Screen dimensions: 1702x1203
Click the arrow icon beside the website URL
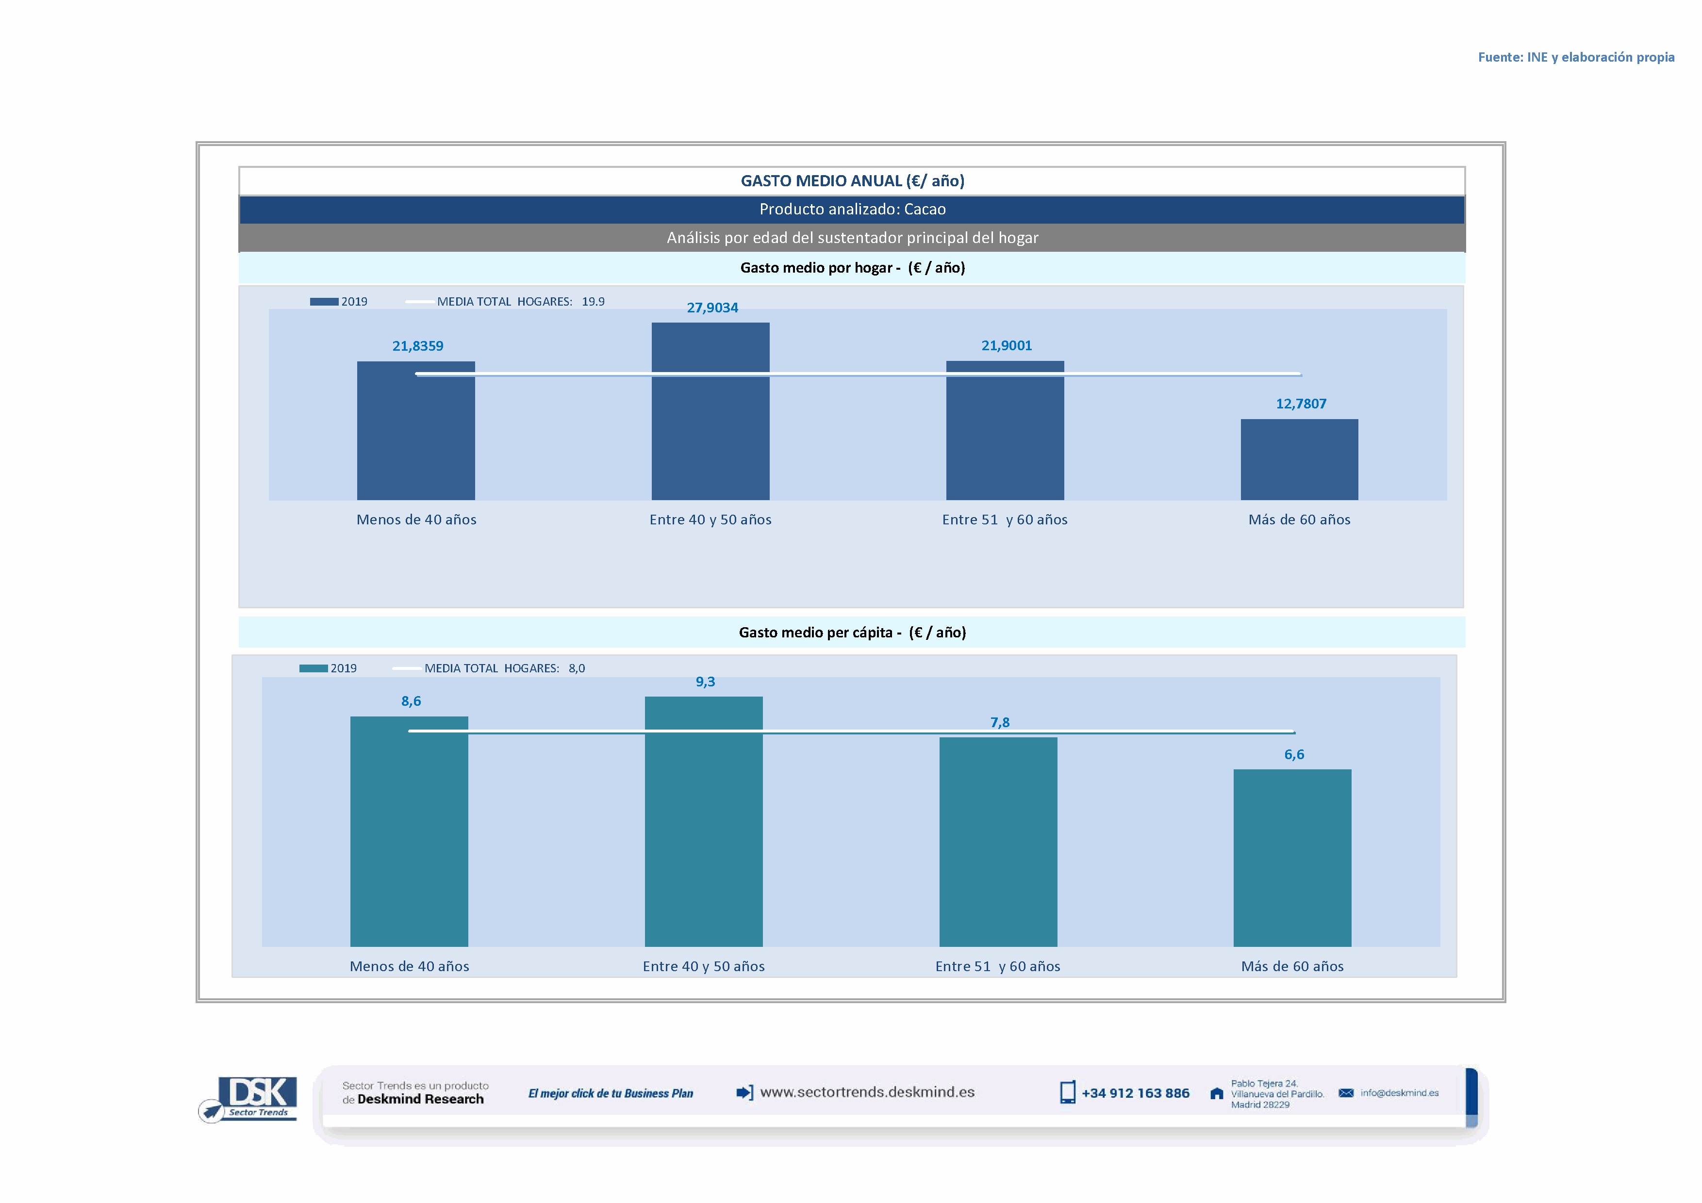coord(744,1092)
